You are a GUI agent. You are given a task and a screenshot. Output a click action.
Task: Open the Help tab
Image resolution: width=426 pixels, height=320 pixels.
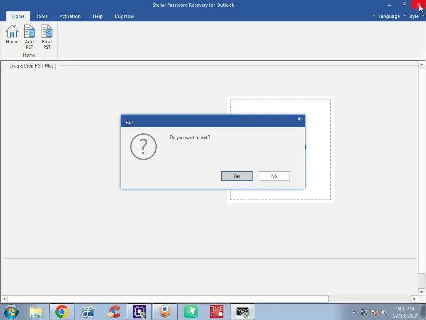pos(97,16)
